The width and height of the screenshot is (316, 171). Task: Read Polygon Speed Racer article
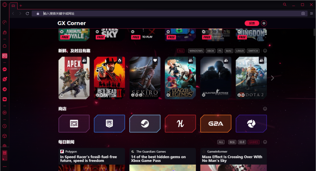coord(92,160)
